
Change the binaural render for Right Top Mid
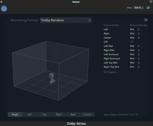click(x=135, y=67)
